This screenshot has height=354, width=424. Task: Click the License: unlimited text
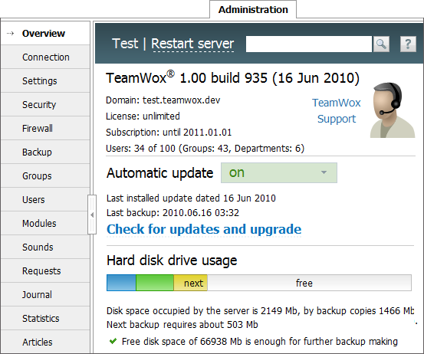click(x=143, y=116)
